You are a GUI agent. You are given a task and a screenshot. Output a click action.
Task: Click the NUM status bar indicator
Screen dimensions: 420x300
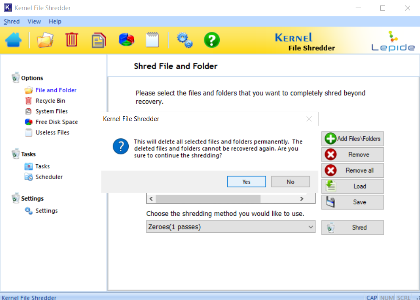pos(387,297)
